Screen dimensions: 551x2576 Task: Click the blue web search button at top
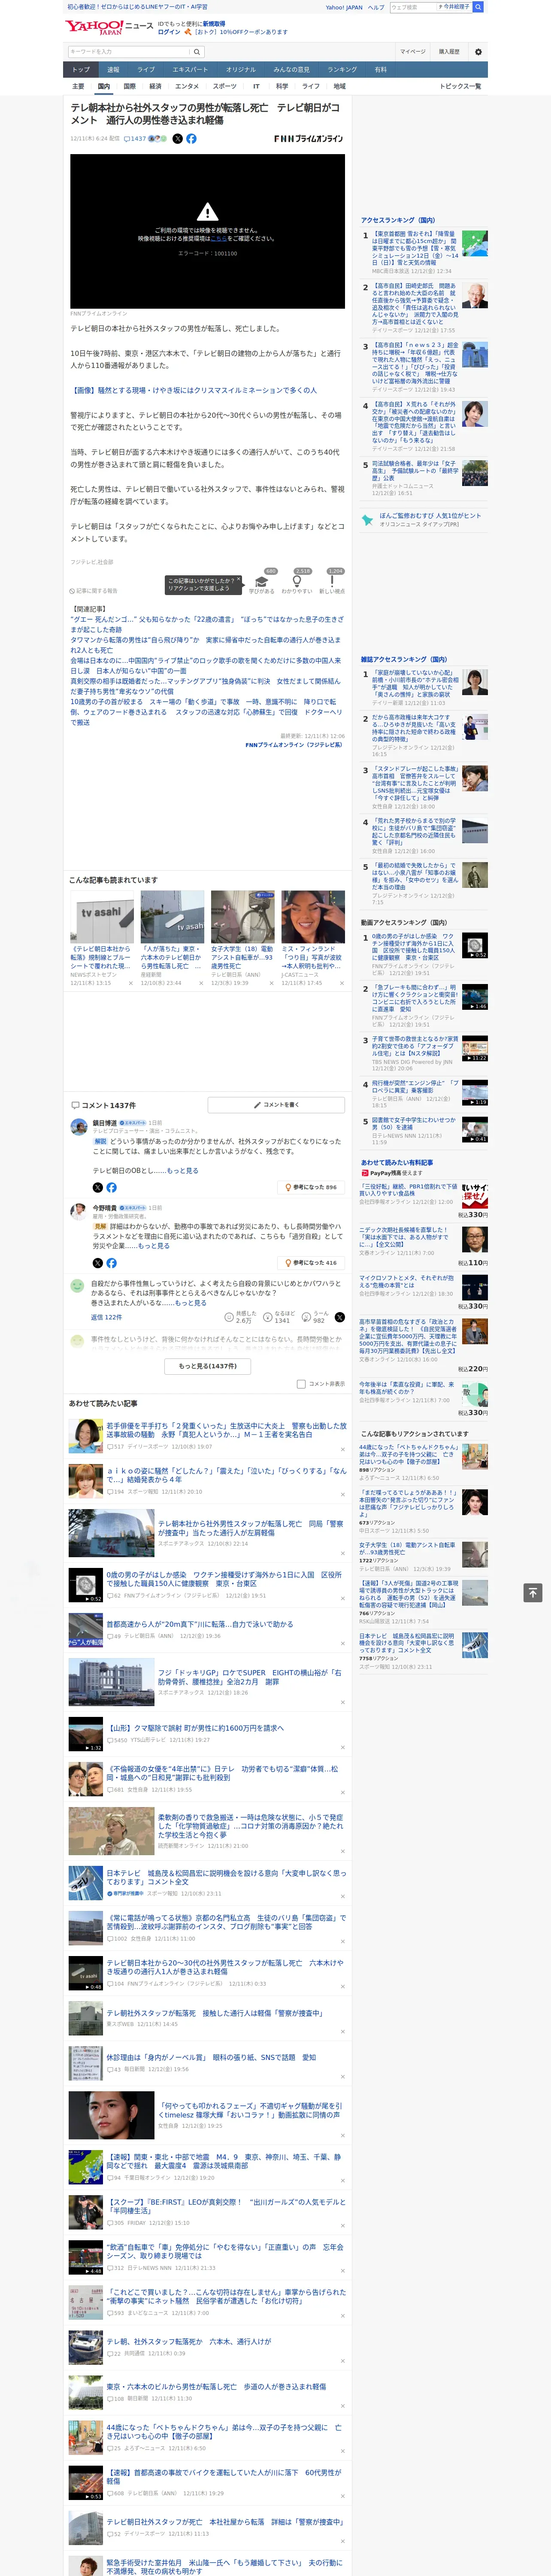(478, 7)
